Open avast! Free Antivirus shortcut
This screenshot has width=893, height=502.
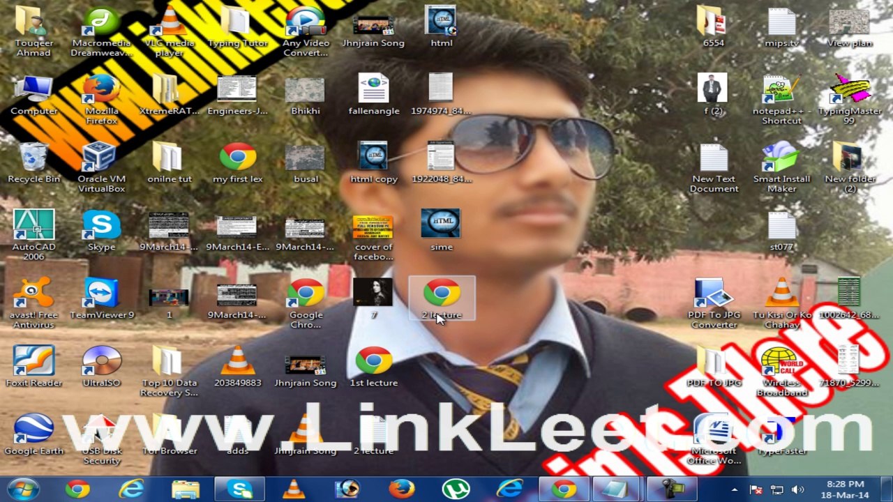[33, 304]
